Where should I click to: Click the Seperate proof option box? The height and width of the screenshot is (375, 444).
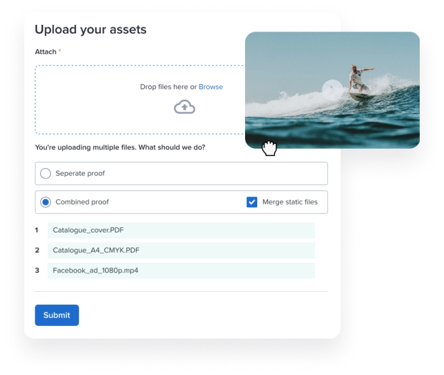point(181,174)
